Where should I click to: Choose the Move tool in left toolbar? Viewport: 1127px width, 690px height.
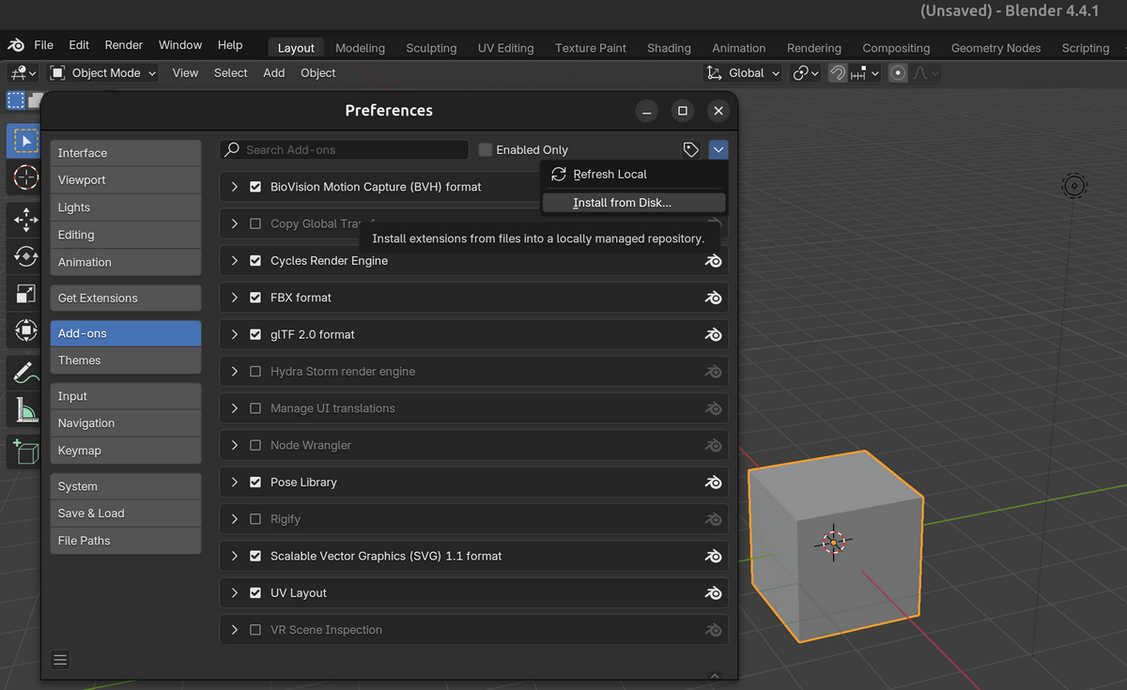(x=25, y=221)
